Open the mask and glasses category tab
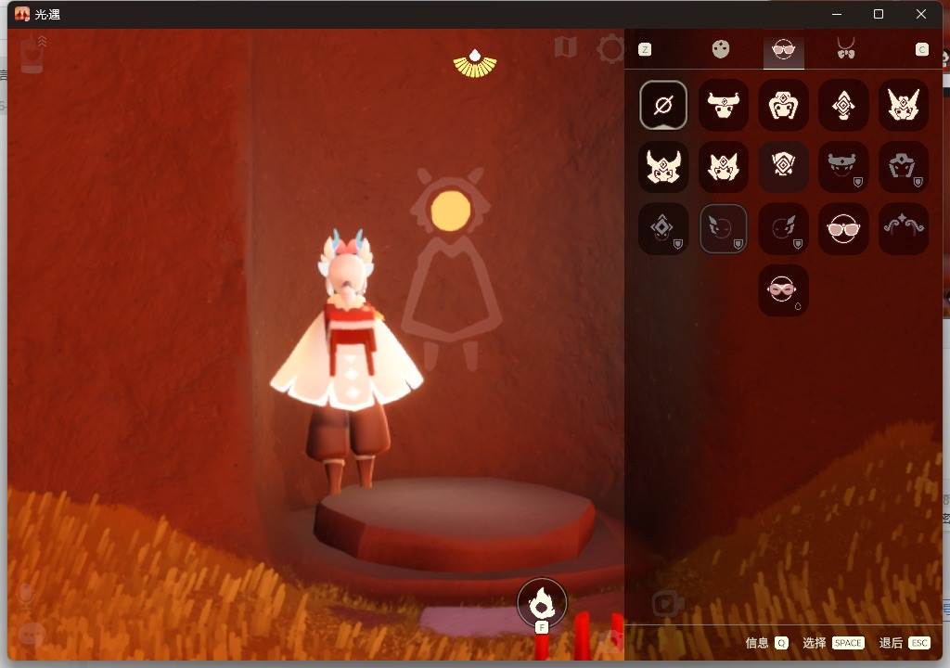The image size is (950, 668). pyautogui.click(x=783, y=49)
